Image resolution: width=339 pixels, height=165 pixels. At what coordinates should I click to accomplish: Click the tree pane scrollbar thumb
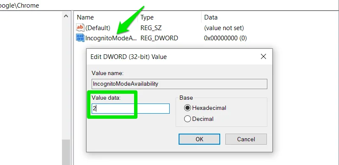click(x=66, y=152)
